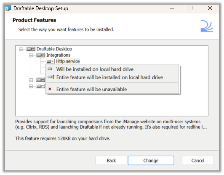The image size is (224, 175).
Task: Click Http service feature drive icon
Action: (50, 61)
